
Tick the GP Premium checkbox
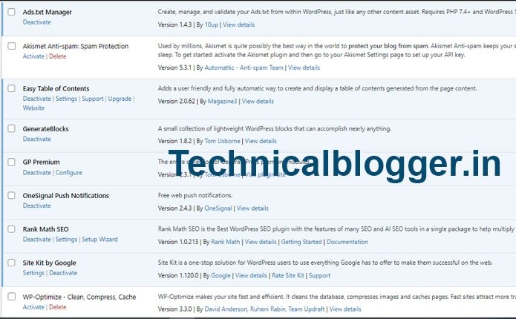click(12, 162)
